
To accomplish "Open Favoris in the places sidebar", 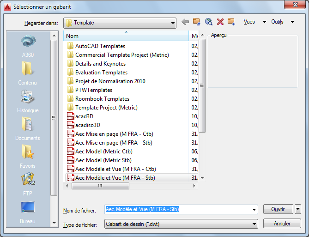I will 28,157.
